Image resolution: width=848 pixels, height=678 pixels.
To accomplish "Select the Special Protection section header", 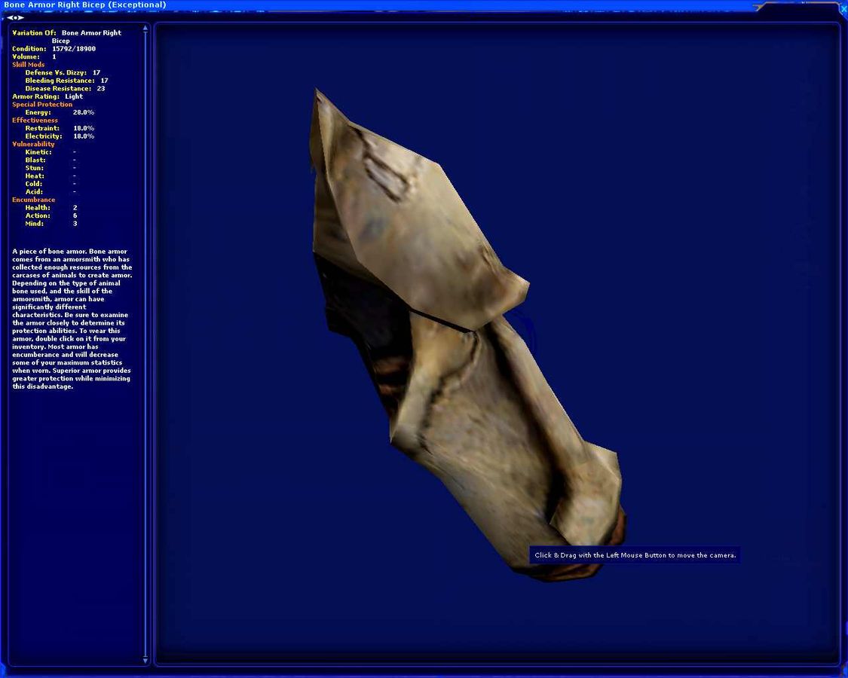I will pos(42,105).
